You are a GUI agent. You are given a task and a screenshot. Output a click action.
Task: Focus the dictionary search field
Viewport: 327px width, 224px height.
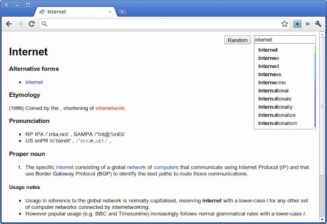[x=285, y=40]
